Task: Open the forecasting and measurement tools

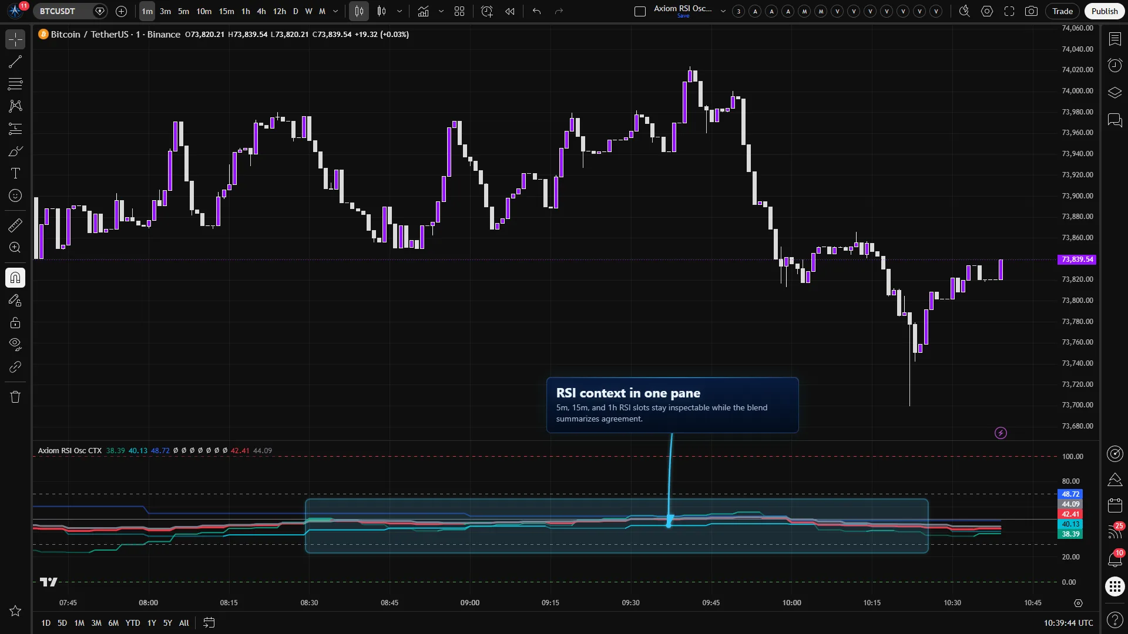Action: [15, 129]
